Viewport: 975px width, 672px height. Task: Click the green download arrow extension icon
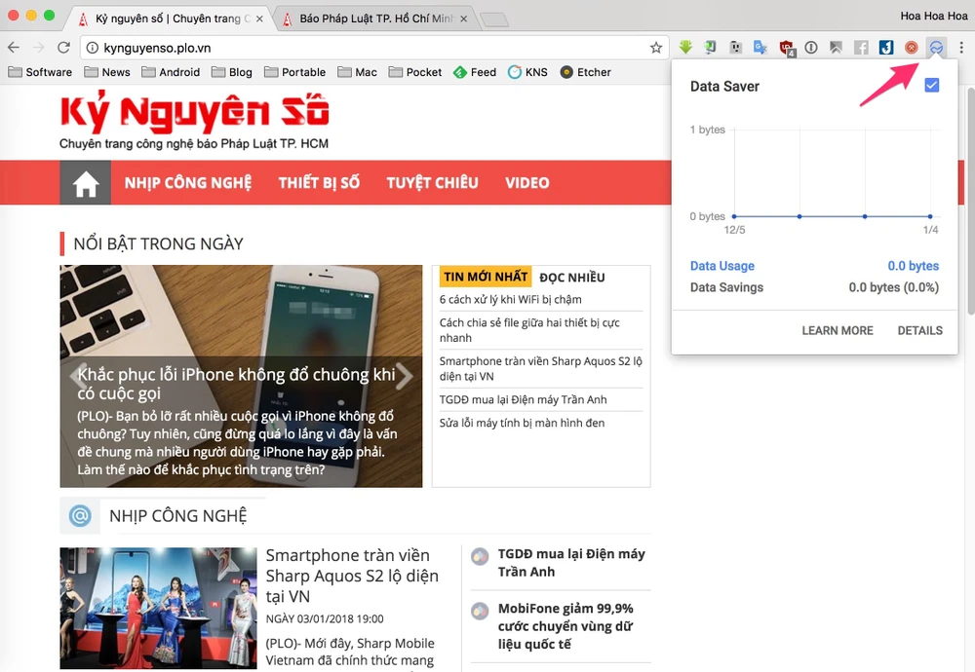[685, 47]
